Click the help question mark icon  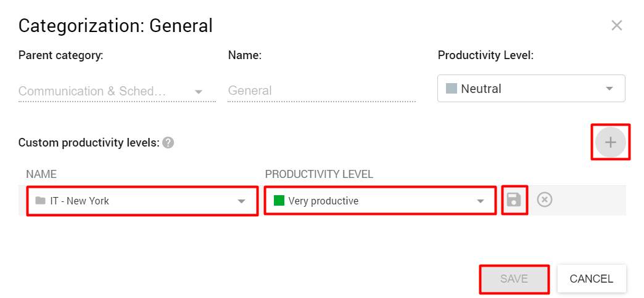point(168,143)
